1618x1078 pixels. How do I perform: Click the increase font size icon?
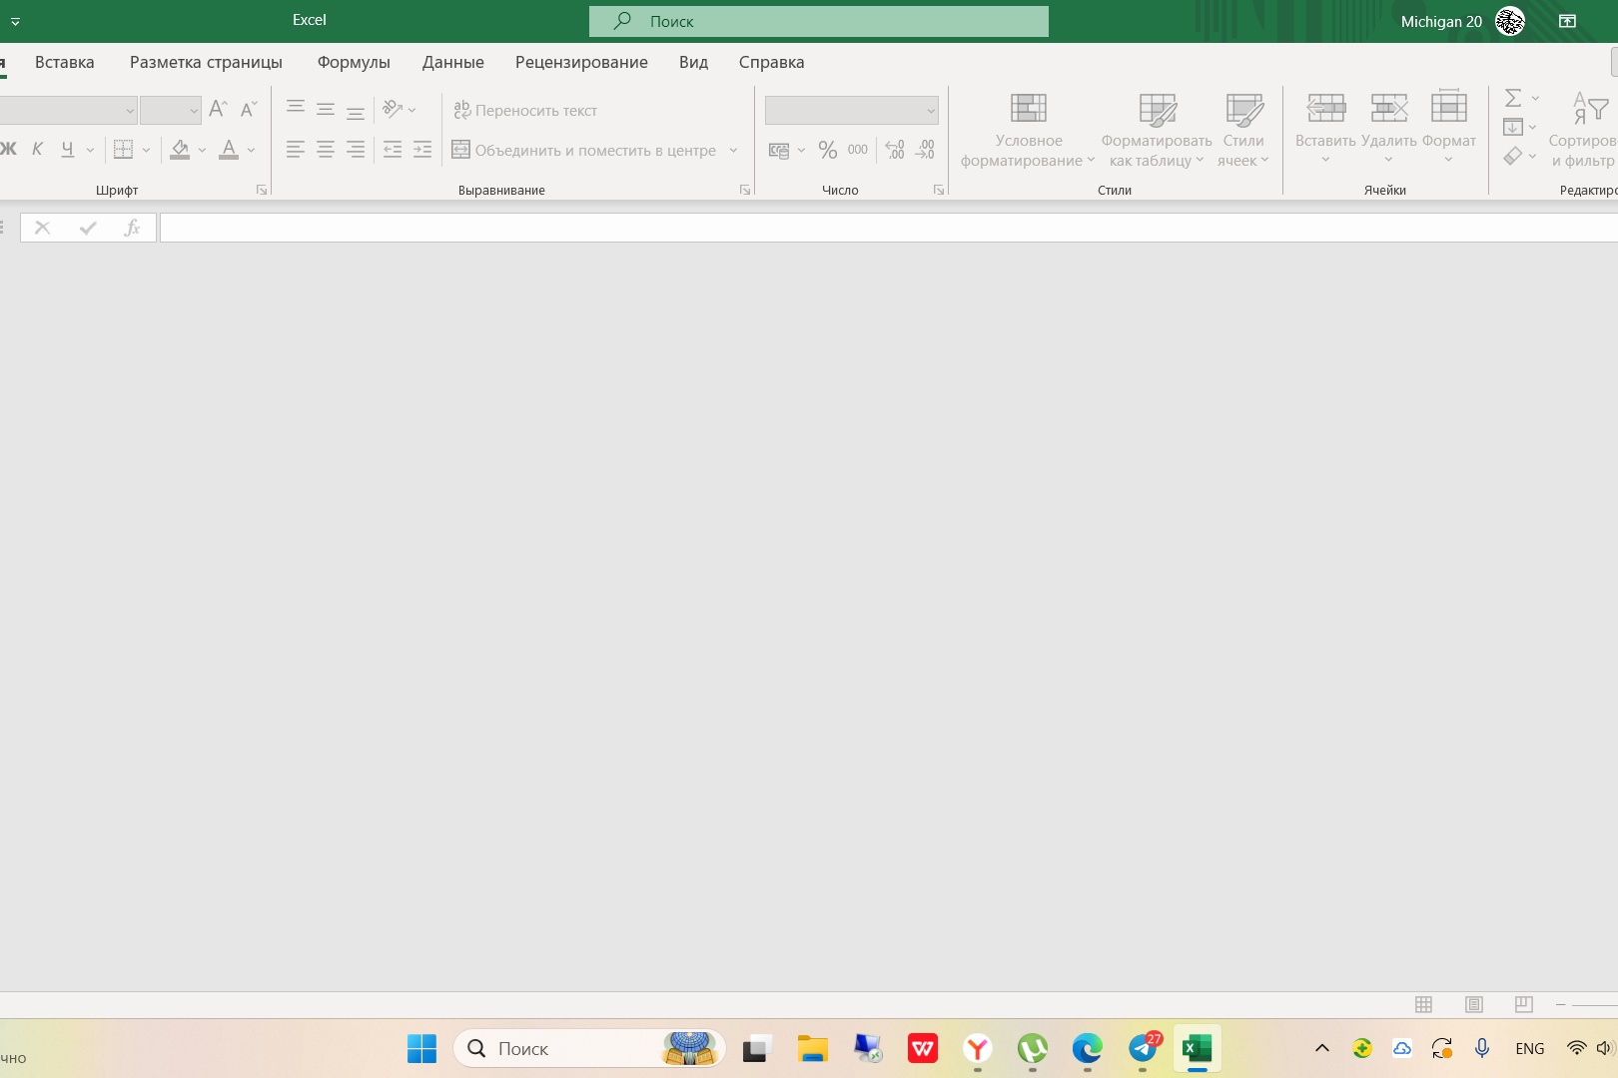pyautogui.click(x=218, y=109)
